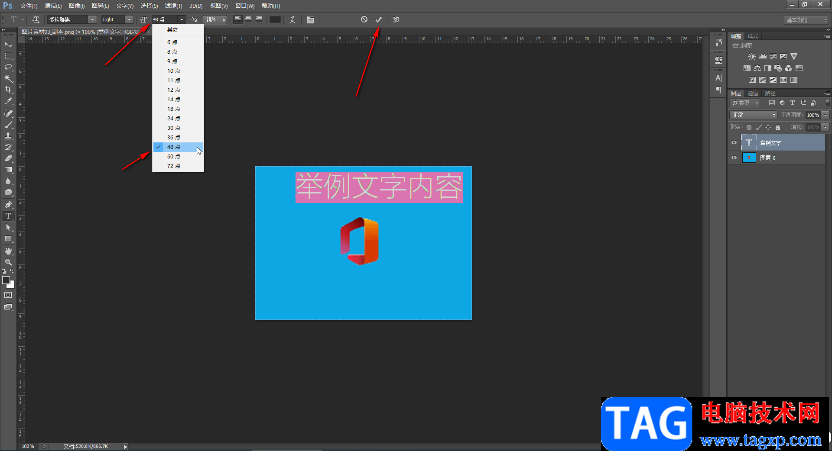Screen dimensions: 832x451
Task: Select the Crop tool
Action: pos(8,90)
